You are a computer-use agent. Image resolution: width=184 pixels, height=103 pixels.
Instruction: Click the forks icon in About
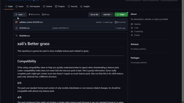click(x=132, y=35)
